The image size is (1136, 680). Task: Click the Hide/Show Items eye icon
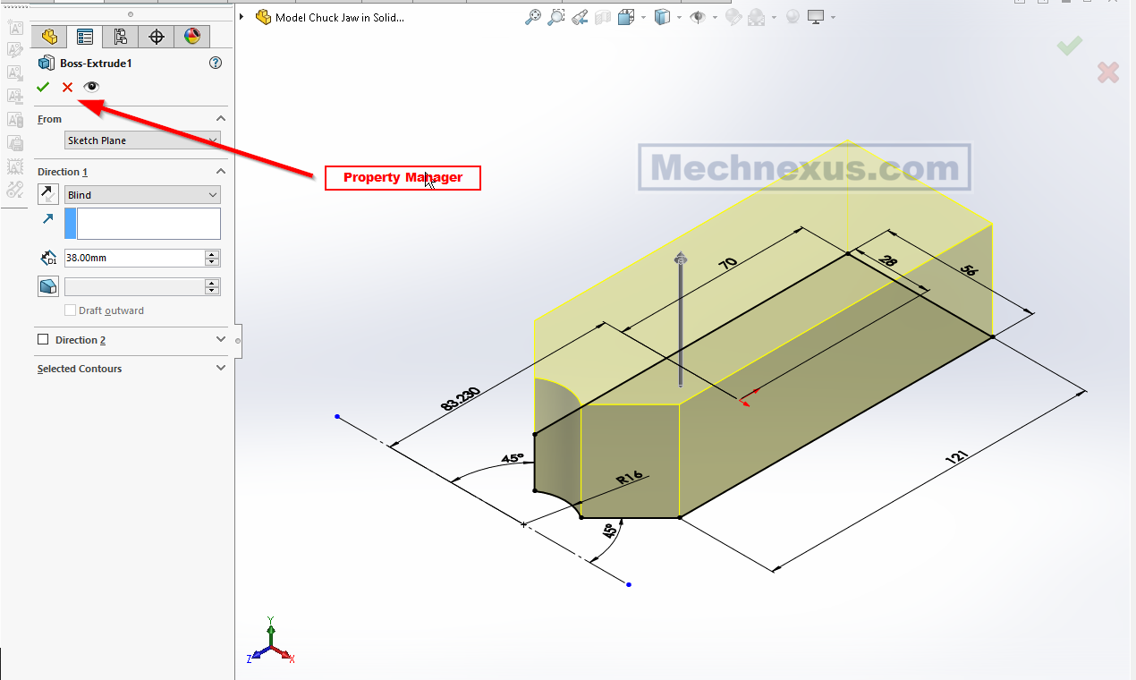(698, 17)
